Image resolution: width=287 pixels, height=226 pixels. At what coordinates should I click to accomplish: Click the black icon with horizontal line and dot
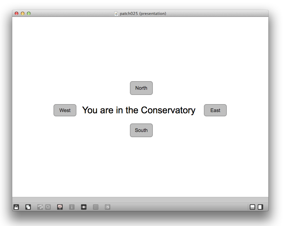pyautogui.click(x=84, y=207)
